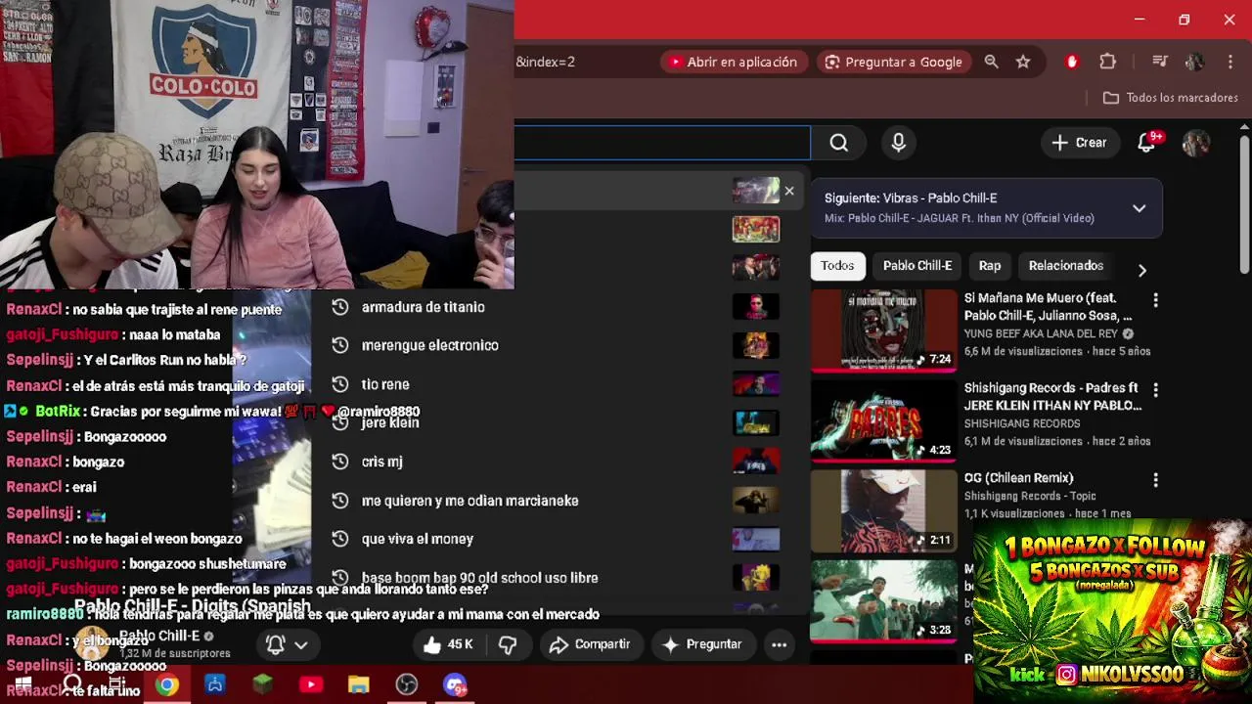This screenshot has width=1252, height=704.
Task: Open the Minecraft block icon in taskbar
Action: point(263,684)
